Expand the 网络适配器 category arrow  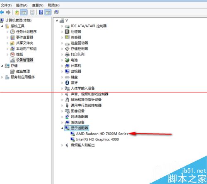pyautogui.click(x=62, y=117)
